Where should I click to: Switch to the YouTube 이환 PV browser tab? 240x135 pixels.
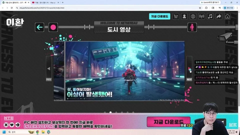coord(45,2)
